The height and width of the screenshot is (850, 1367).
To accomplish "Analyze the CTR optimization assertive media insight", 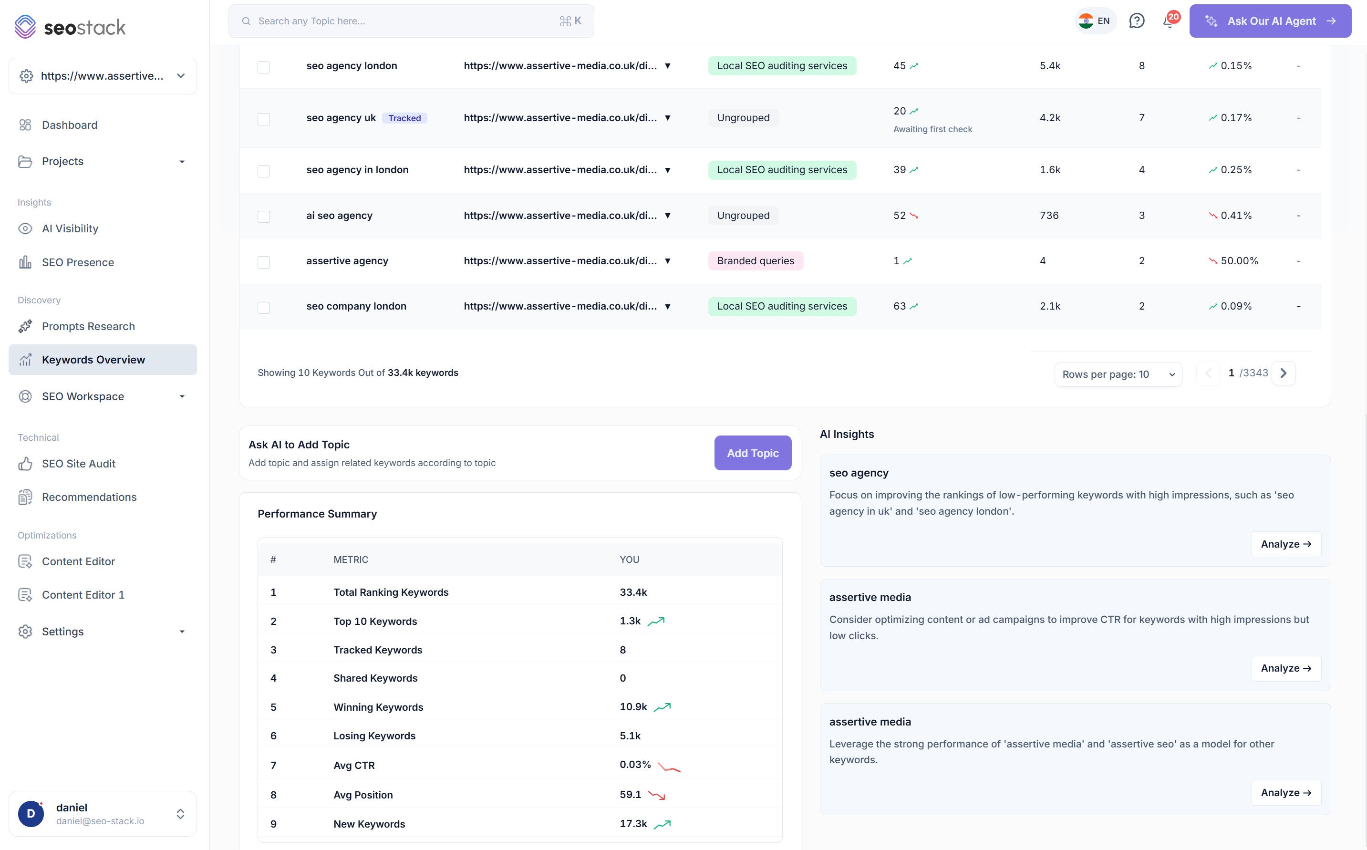I will pos(1286,668).
